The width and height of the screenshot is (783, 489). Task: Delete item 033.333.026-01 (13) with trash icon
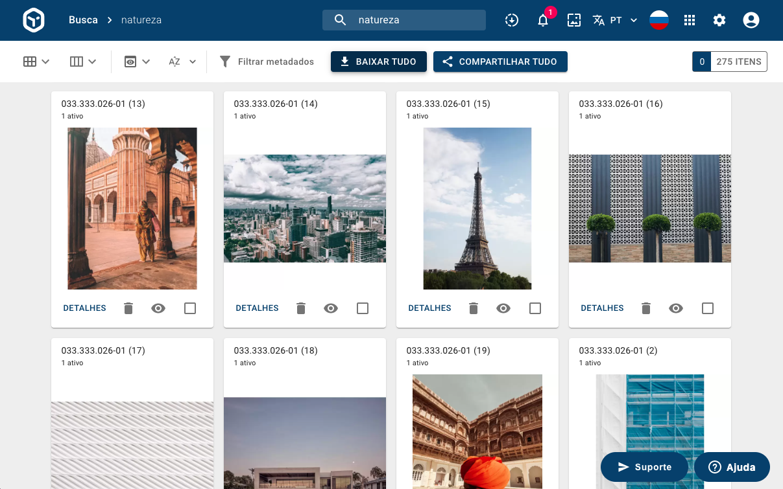(128, 308)
